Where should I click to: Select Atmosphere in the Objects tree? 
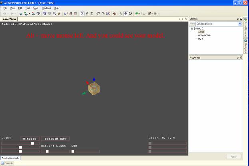(x=204, y=35)
